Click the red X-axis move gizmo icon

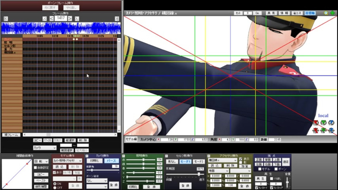click(316, 130)
